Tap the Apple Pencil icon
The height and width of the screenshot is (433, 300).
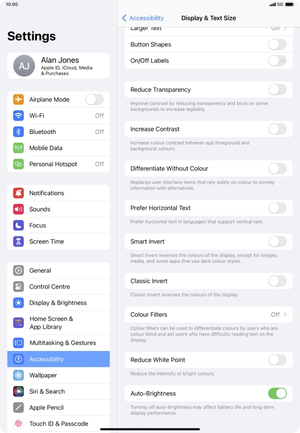pyautogui.click(x=19, y=407)
